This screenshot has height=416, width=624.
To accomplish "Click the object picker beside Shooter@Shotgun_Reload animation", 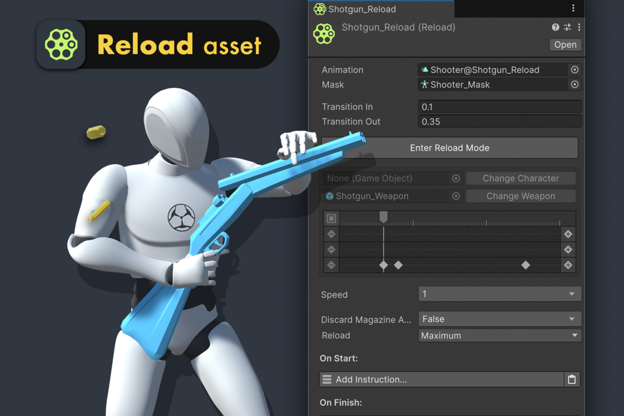I will tap(575, 69).
